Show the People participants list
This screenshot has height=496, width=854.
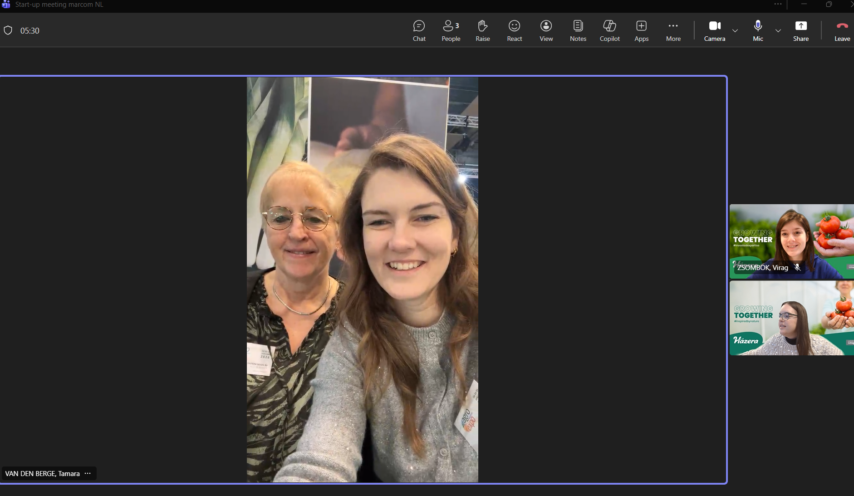click(451, 30)
